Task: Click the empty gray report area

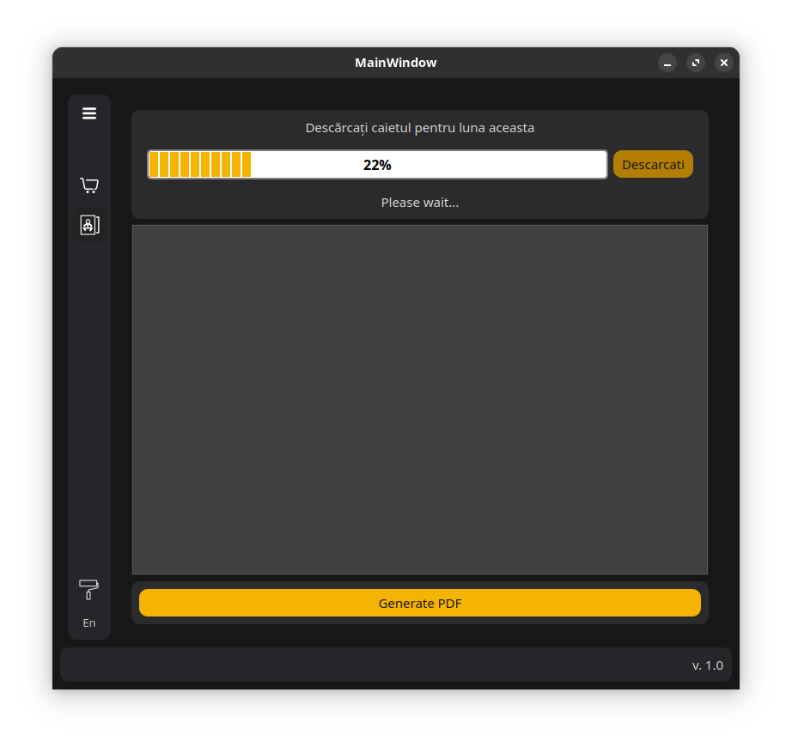Action: point(419,398)
